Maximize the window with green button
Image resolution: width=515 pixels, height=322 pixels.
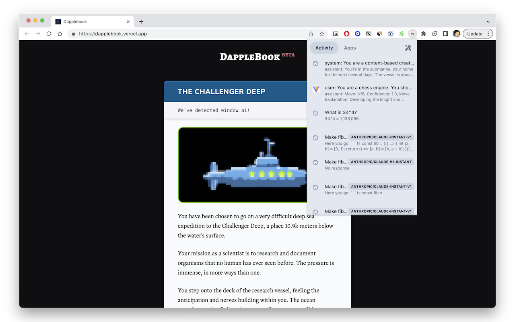[42, 21]
